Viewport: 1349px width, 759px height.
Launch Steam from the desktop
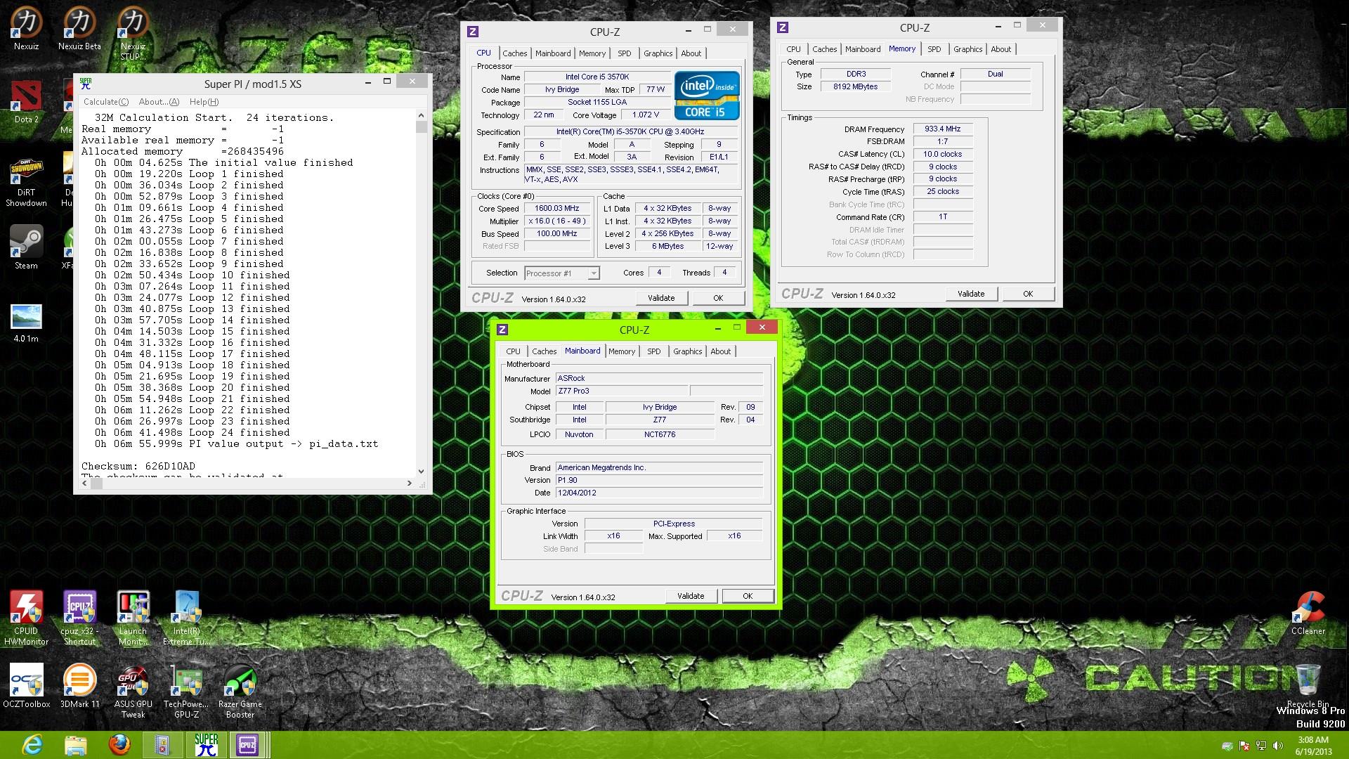click(x=26, y=247)
